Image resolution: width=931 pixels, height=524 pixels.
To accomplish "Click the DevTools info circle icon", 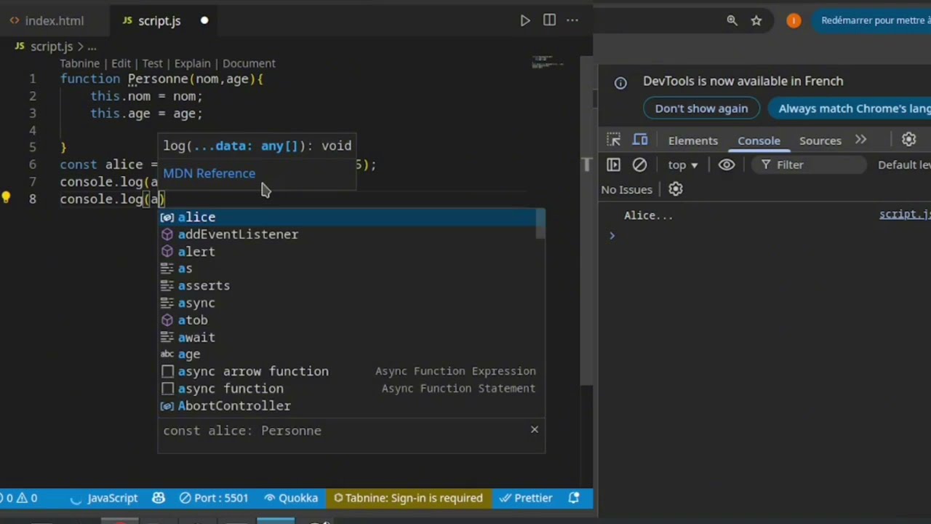I will (620, 82).
